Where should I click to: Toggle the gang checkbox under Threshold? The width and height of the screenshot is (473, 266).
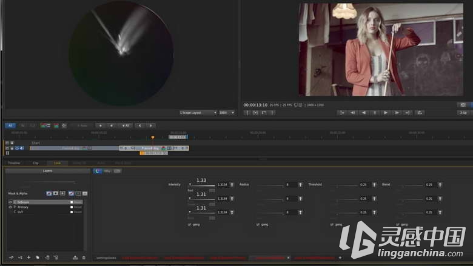point(332,224)
